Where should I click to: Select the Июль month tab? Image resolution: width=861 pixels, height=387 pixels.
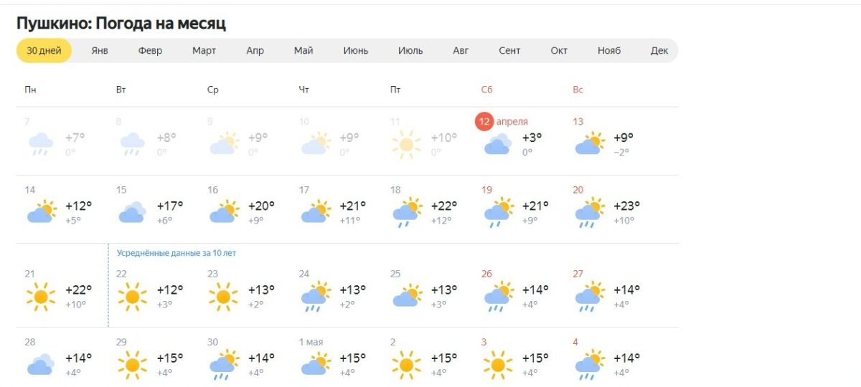click(x=410, y=51)
